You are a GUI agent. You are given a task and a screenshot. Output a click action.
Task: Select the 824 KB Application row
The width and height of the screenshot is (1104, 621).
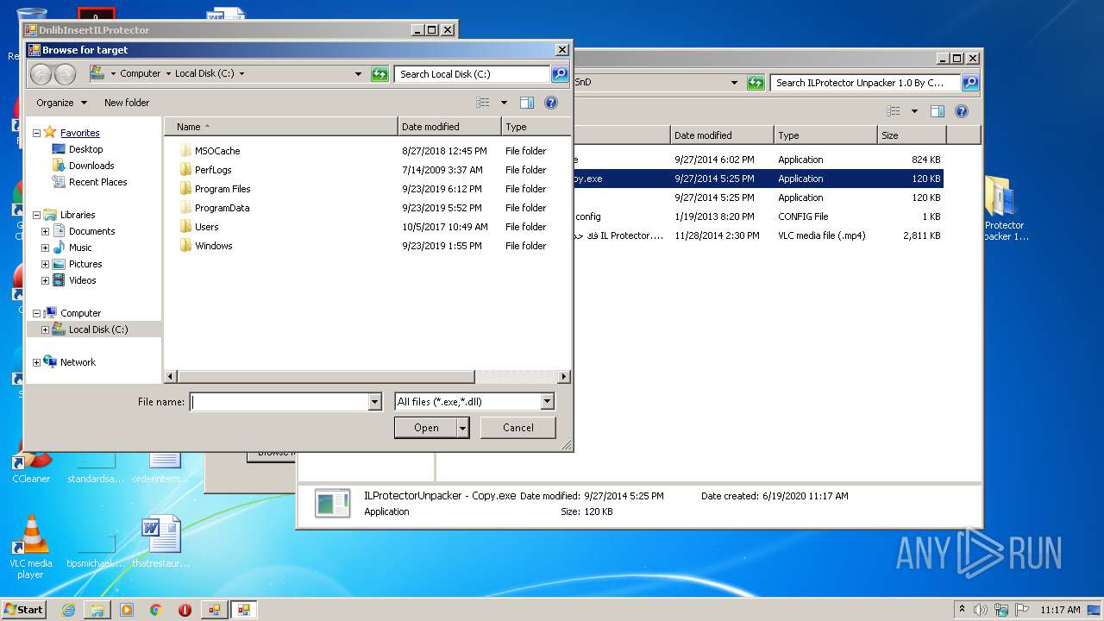(x=758, y=160)
